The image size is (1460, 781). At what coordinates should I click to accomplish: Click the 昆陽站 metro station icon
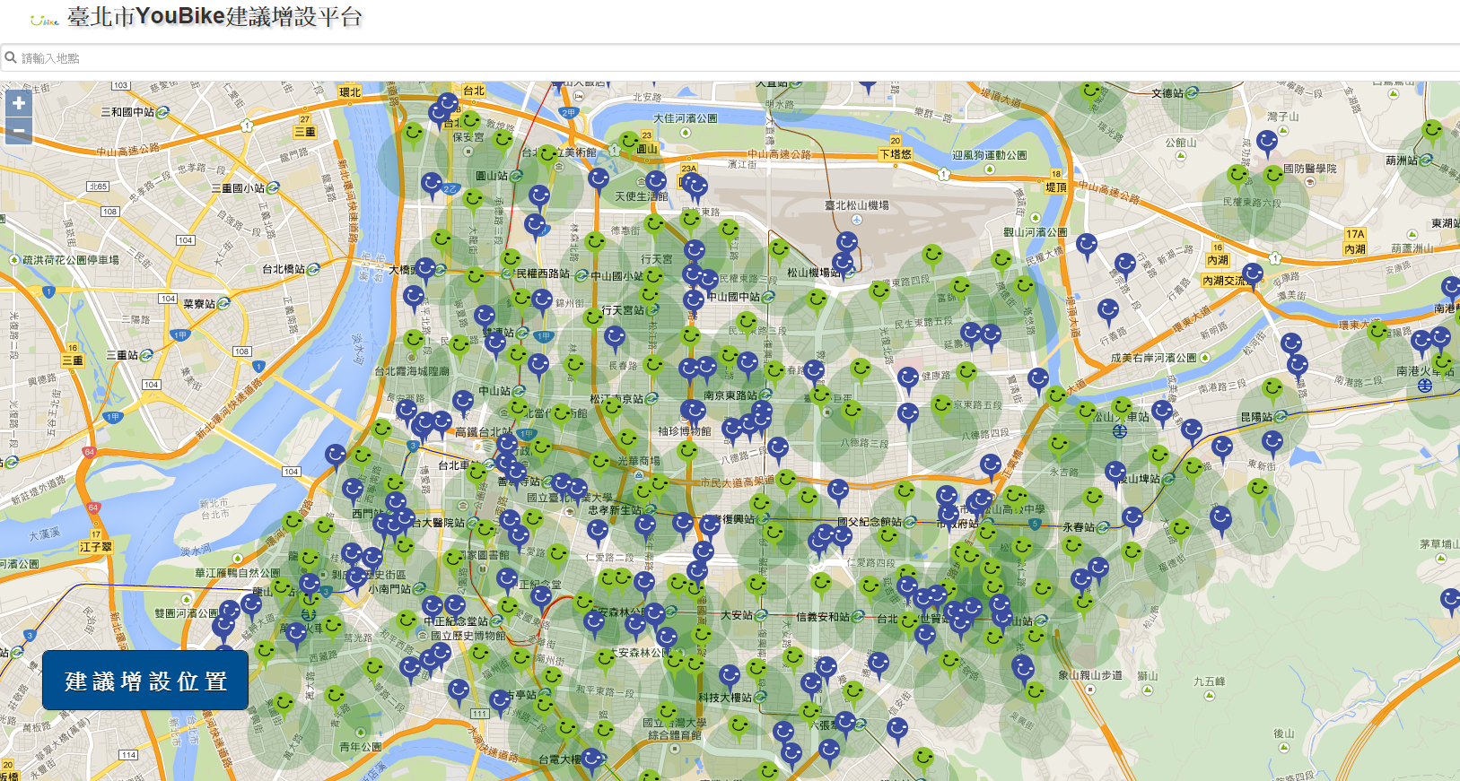point(1281,417)
